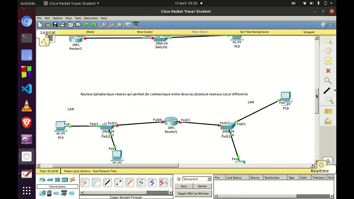This screenshot has width=354, height=199.
Task: Click the info icon in top toolbar
Action: click(324, 25)
